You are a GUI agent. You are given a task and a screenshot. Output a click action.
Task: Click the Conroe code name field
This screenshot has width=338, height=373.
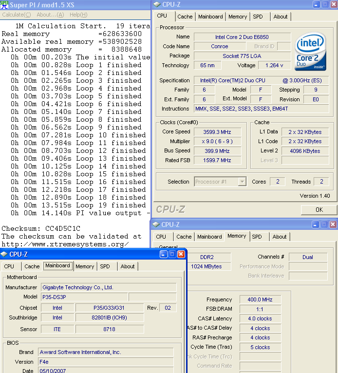tap(220, 46)
